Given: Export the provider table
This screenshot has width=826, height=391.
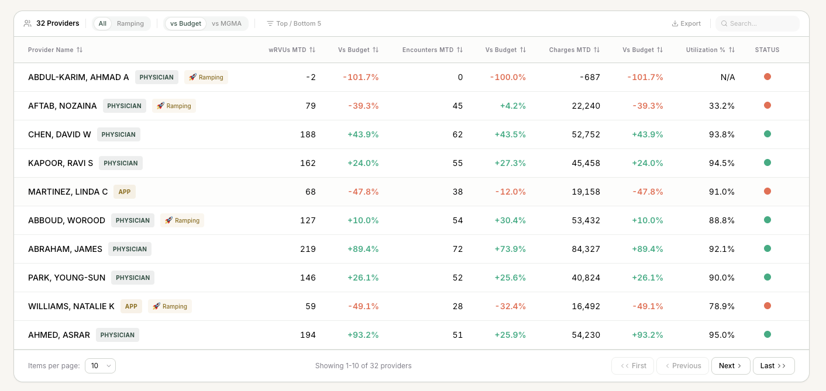Looking at the screenshot, I should point(686,23).
